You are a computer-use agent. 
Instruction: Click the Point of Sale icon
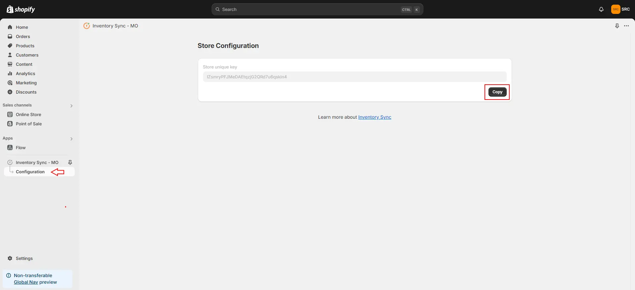pos(10,124)
